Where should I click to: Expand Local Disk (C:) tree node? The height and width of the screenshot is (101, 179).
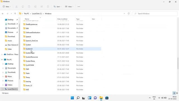tap(3, 89)
